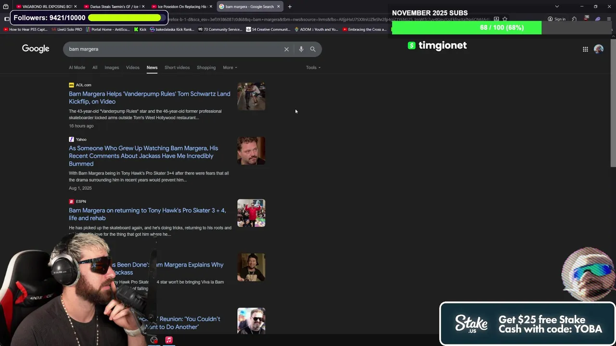Open the Kick bookmark
This screenshot has height=346, width=616.
coord(140,29)
